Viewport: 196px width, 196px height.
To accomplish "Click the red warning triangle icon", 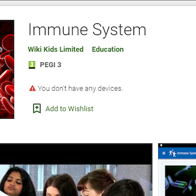I will coord(33,88).
